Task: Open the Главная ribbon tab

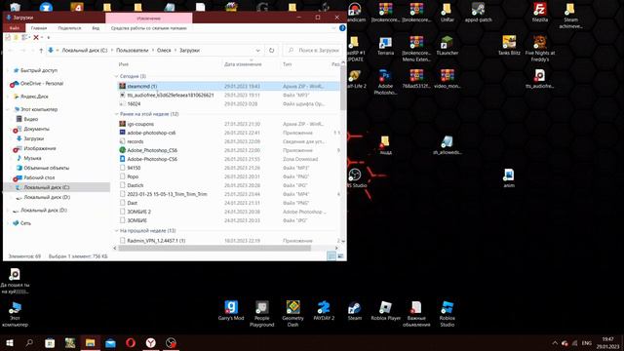Action: (39, 28)
